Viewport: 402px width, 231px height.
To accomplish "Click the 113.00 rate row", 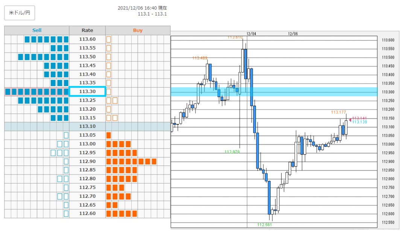I will tap(87, 144).
